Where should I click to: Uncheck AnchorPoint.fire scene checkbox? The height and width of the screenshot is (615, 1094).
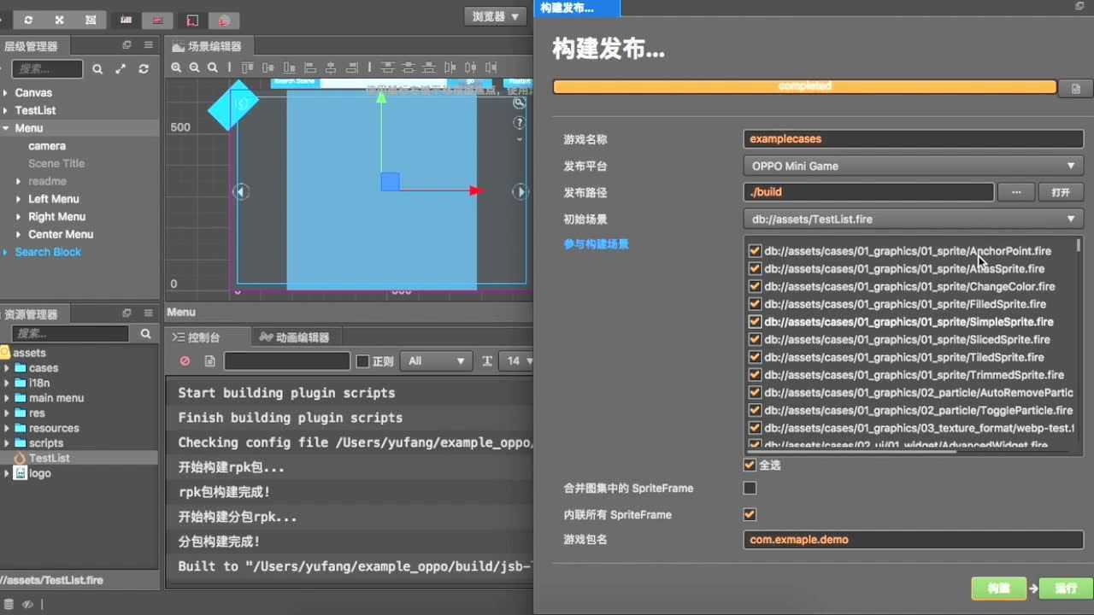click(x=755, y=251)
